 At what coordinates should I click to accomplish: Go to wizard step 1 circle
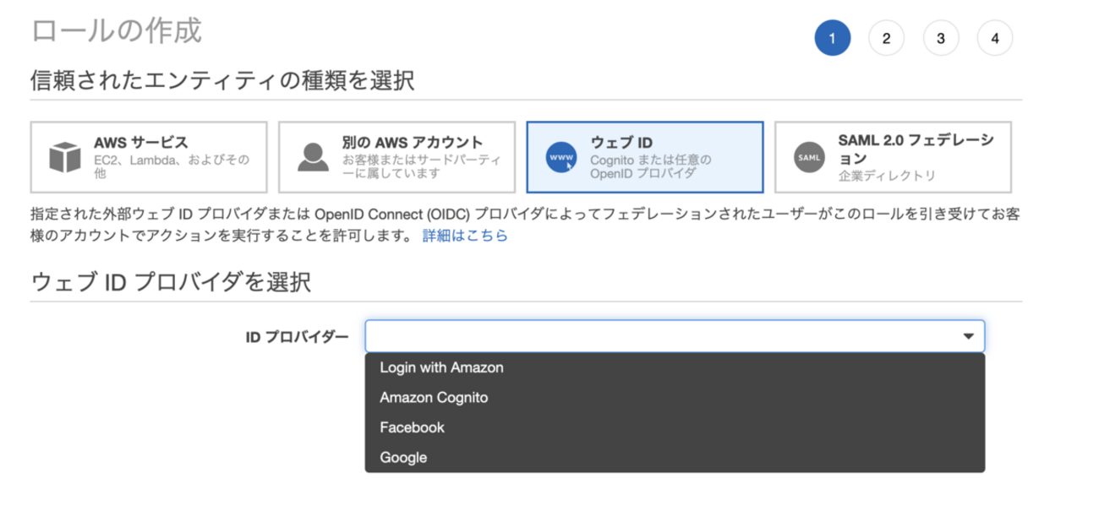click(833, 38)
